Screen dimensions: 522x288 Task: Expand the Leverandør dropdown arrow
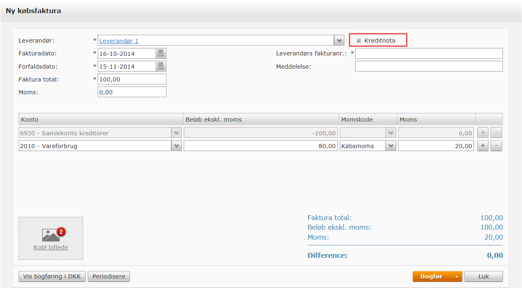pyautogui.click(x=339, y=41)
